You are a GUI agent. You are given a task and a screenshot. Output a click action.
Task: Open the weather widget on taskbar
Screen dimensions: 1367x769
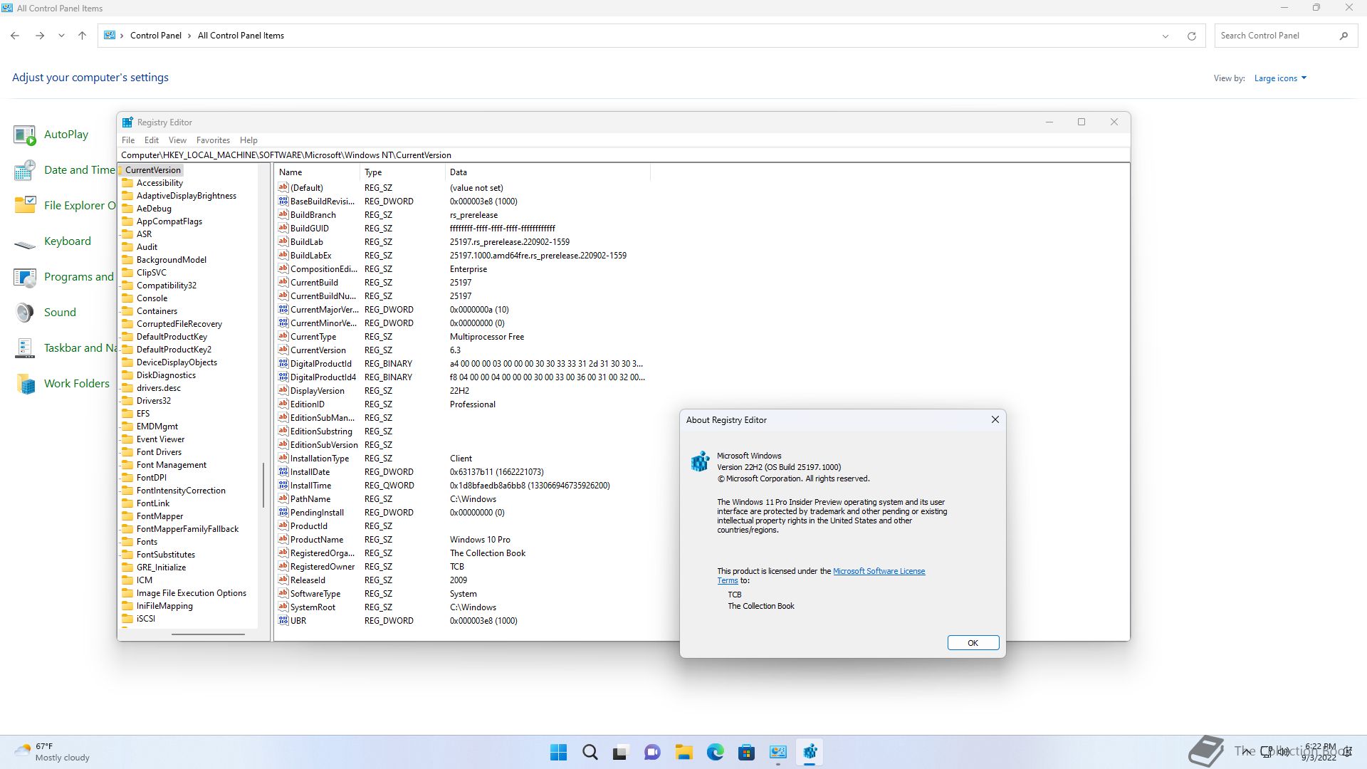tap(53, 752)
